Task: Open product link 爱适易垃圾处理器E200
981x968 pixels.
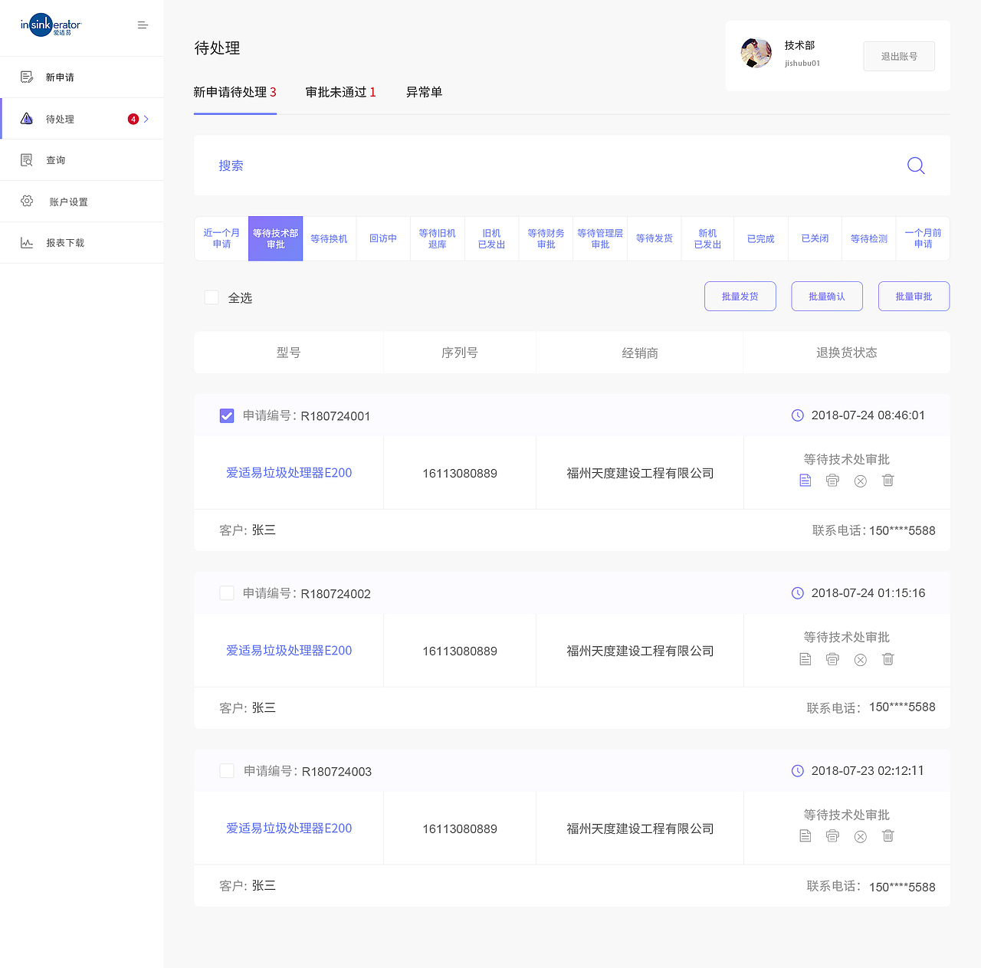Action: coord(289,473)
